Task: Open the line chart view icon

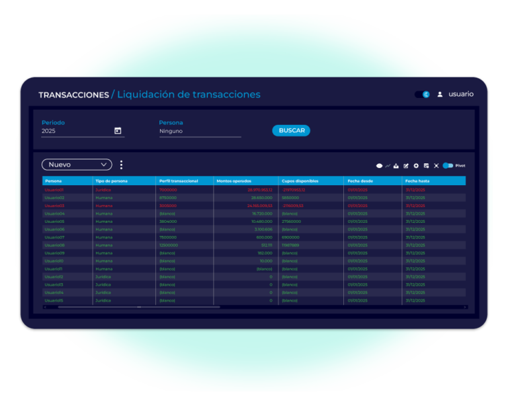Action: (388, 166)
